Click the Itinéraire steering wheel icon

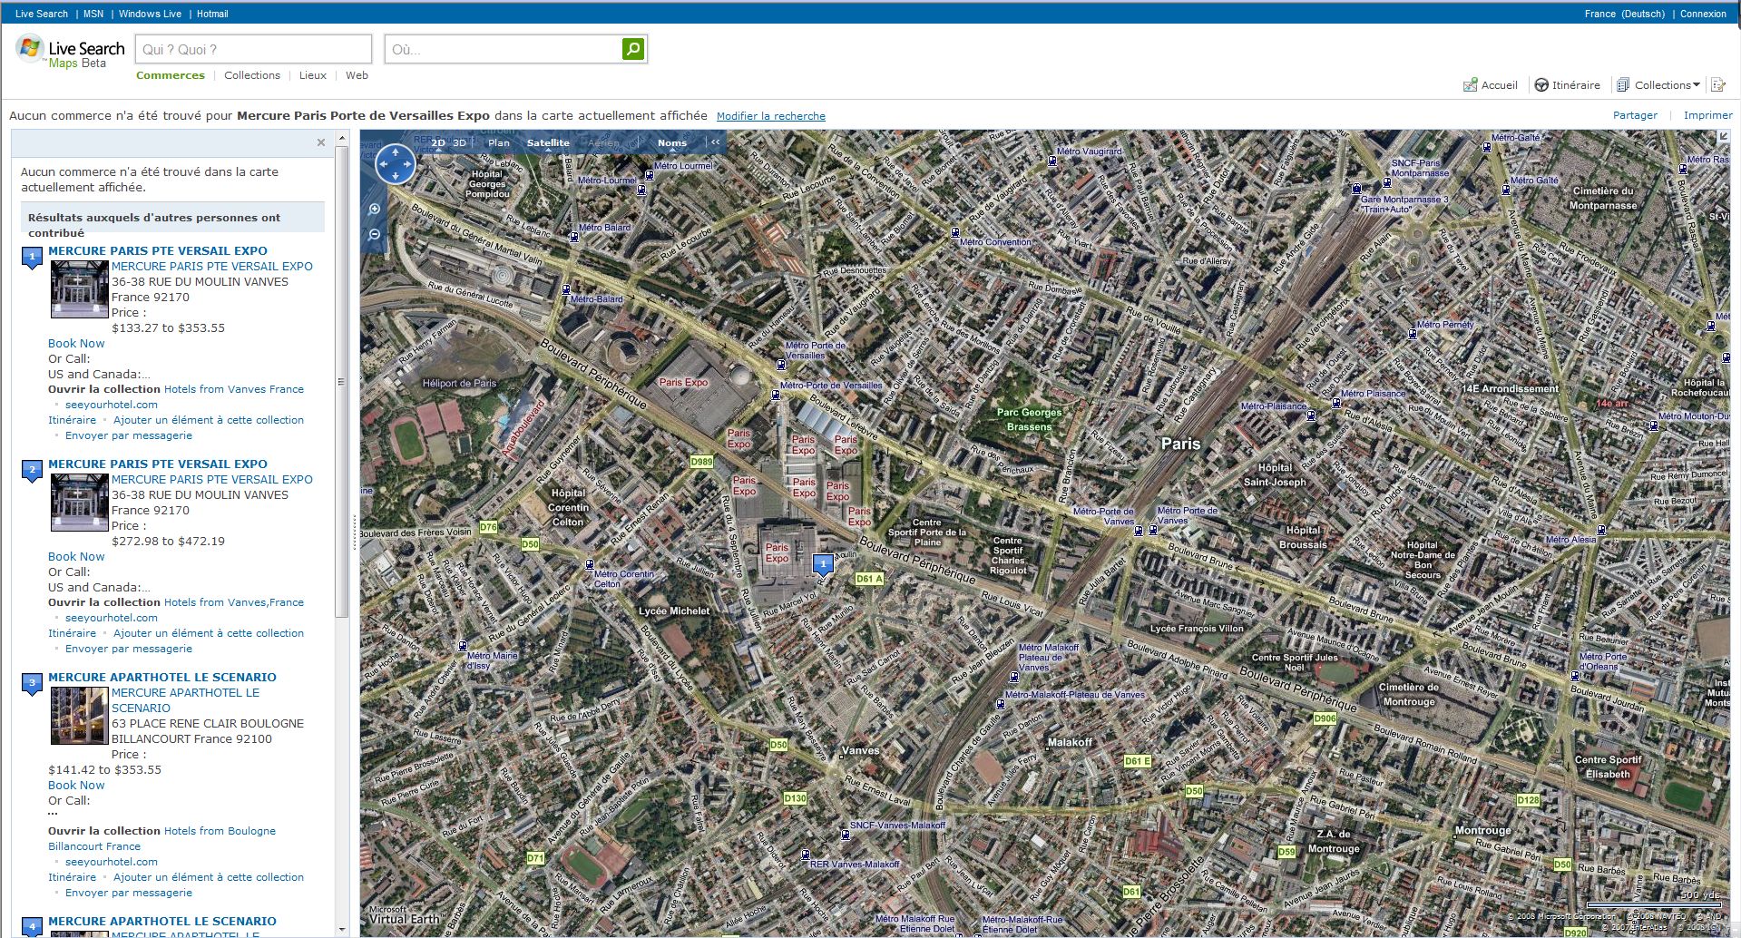(1540, 85)
